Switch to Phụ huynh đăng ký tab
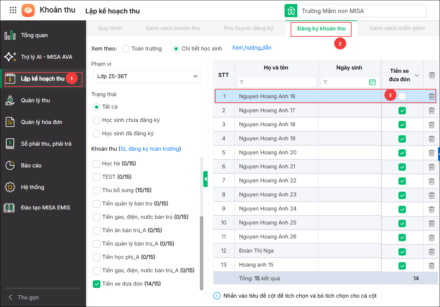The width and height of the screenshot is (440, 307). click(x=248, y=28)
